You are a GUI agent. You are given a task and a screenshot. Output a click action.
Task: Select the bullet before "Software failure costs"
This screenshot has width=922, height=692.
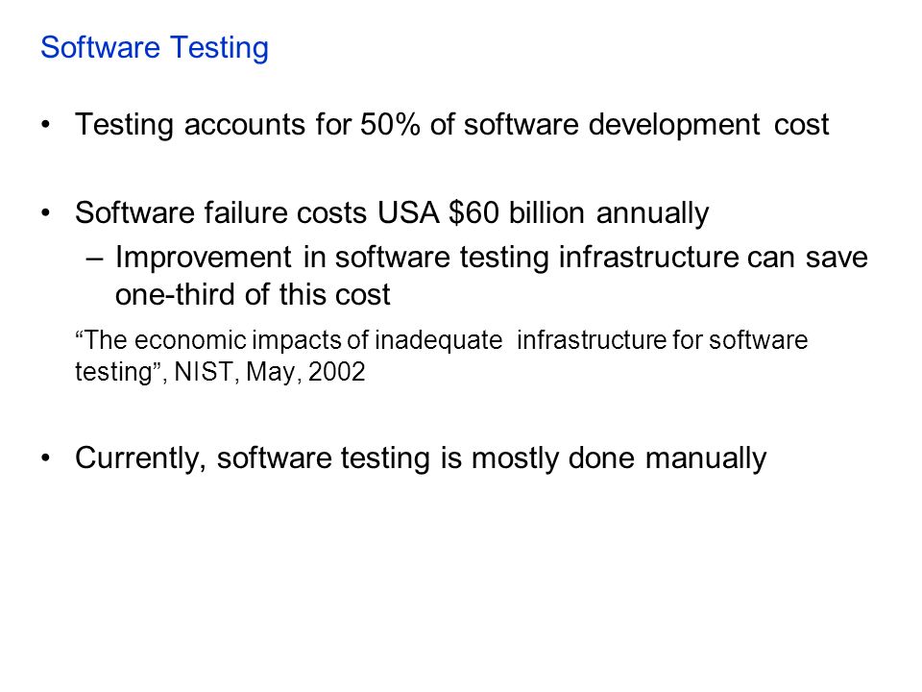[46, 213]
